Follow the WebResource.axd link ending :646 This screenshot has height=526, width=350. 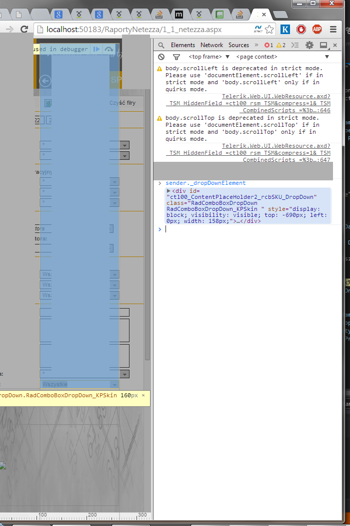(248, 103)
